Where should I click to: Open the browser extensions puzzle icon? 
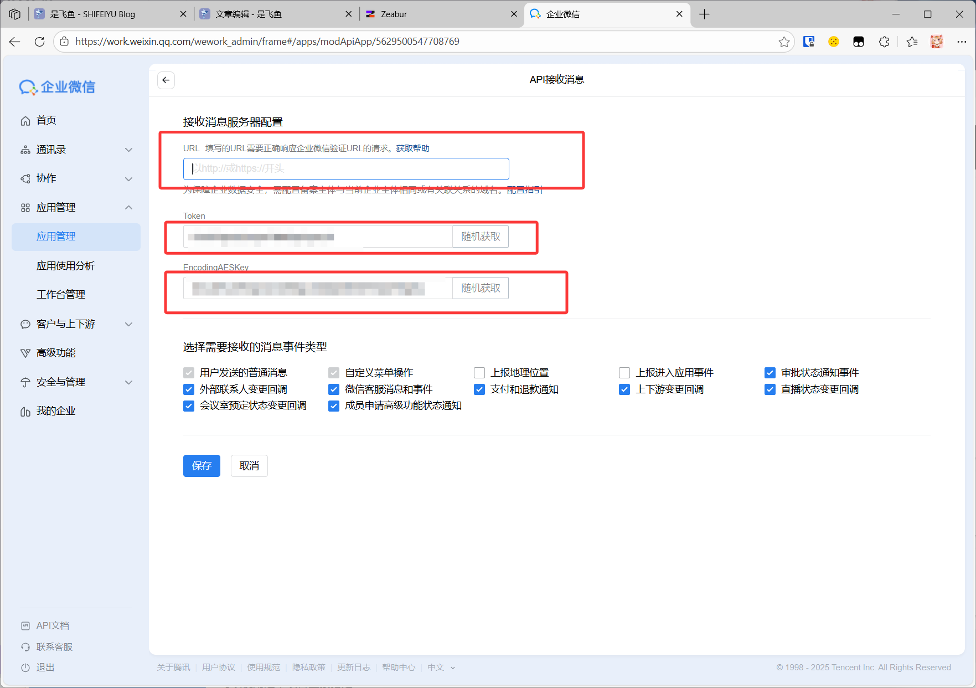884,42
